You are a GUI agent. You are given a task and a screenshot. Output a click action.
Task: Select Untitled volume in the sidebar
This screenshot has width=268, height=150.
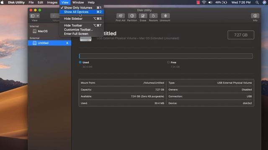49,43
